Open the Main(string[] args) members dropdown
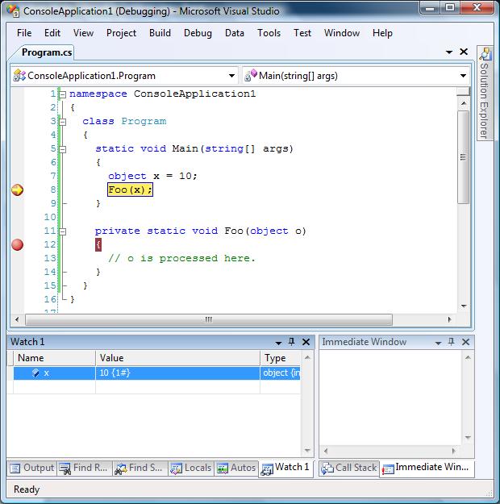Viewport: 500px width, 504px height. [463, 76]
